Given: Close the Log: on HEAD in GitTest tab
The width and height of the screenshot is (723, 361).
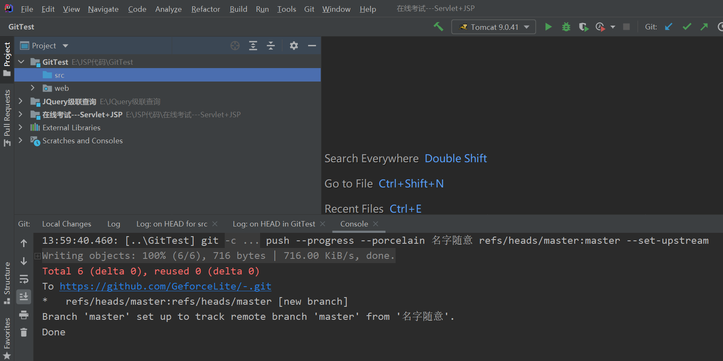Looking at the screenshot, I should pos(323,224).
